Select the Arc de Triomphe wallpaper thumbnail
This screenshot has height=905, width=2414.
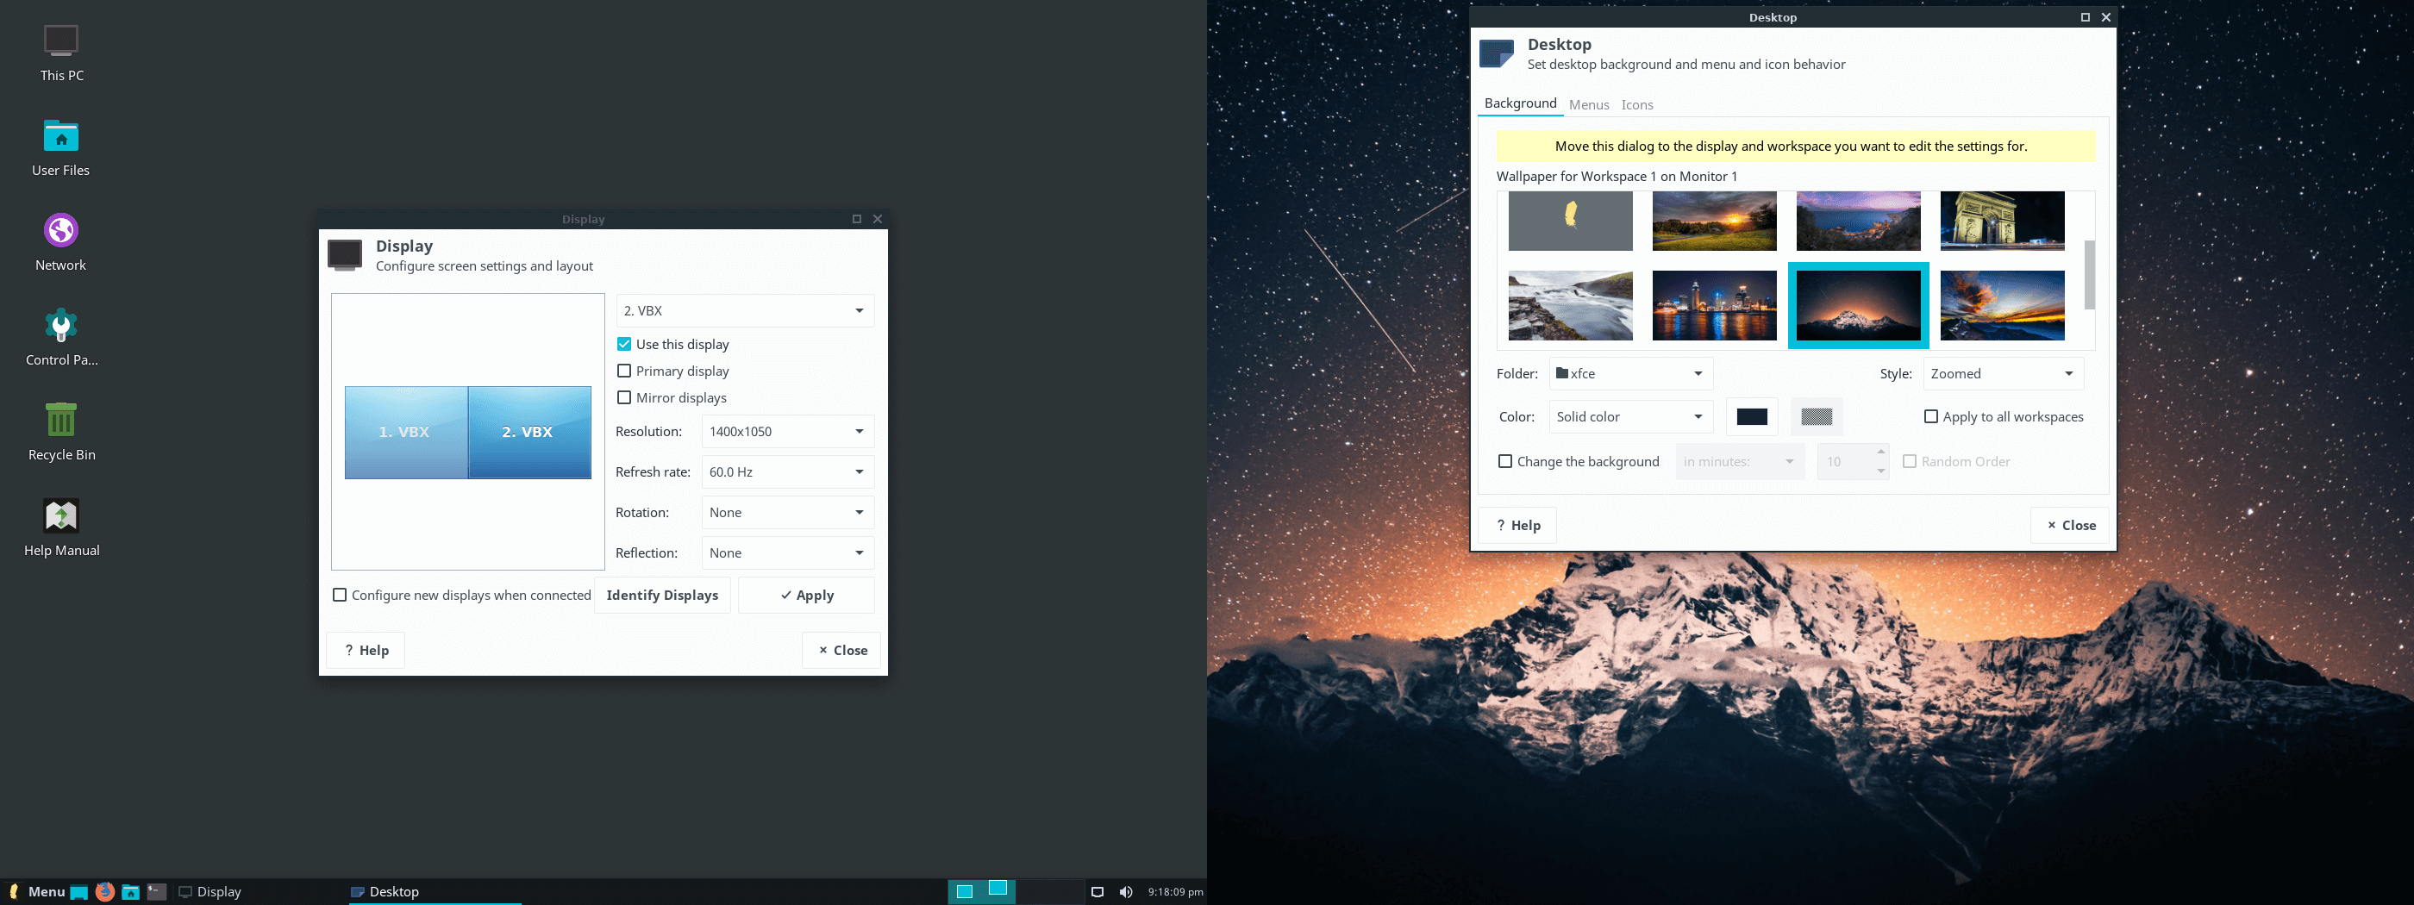(x=2002, y=222)
